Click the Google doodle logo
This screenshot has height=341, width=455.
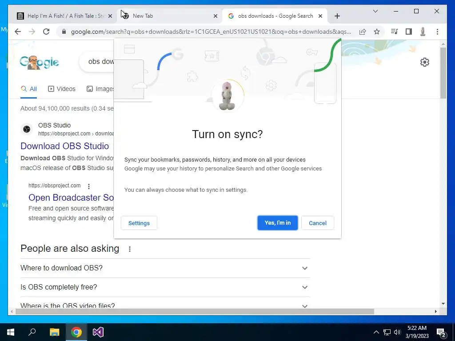click(x=39, y=62)
